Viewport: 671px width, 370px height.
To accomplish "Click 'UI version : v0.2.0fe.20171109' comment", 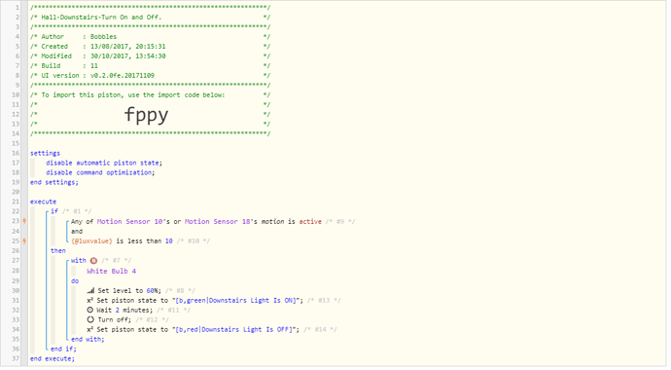I will pos(97,75).
